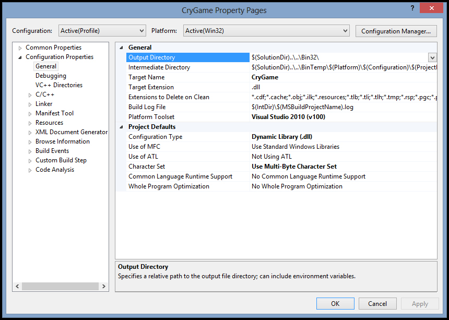The image size is (449, 320).
Task: Open the Output Directory value dropdown arrow
Action: coord(432,57)
